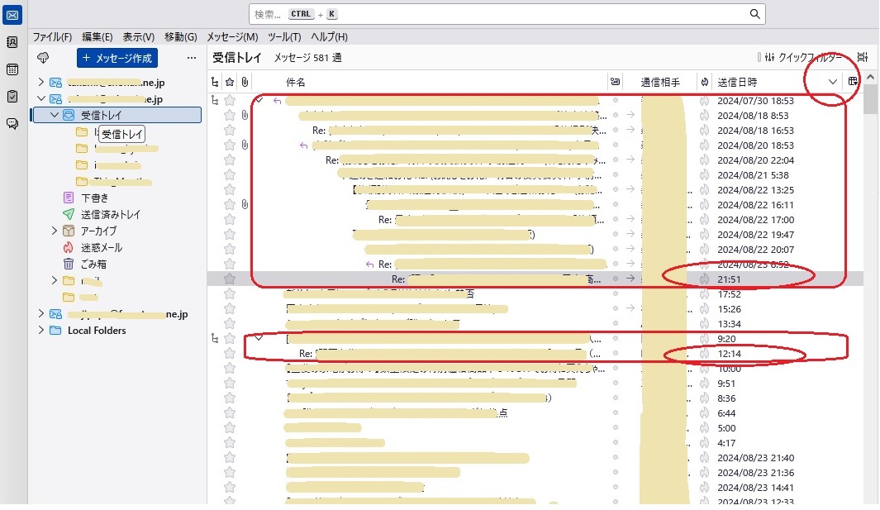Expand the Local Folders account
880x510 pixels.
(x=40, y=331)
